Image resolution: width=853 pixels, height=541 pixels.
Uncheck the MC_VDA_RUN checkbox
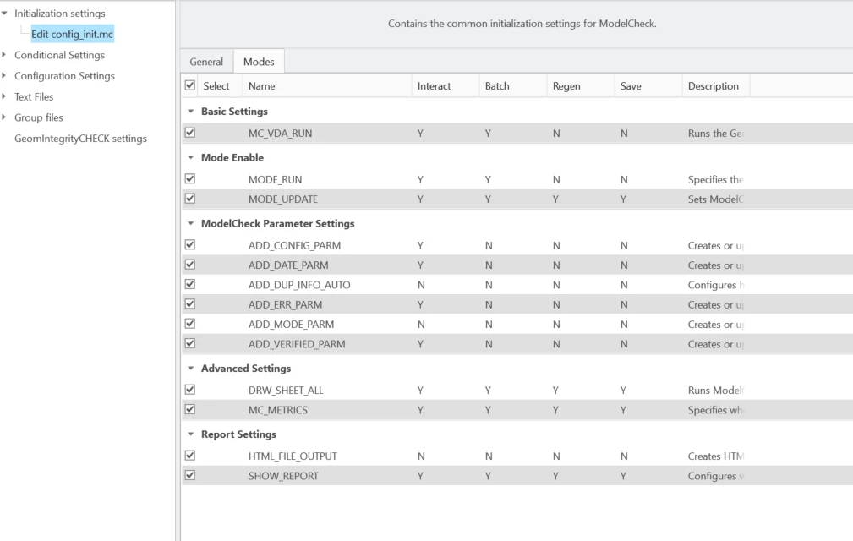190,133
